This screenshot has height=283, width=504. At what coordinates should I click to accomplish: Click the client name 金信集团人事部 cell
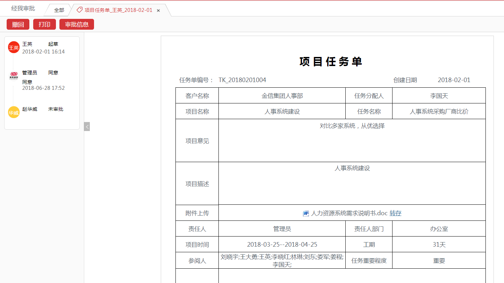pyautogui.click(x=282, y=95)
